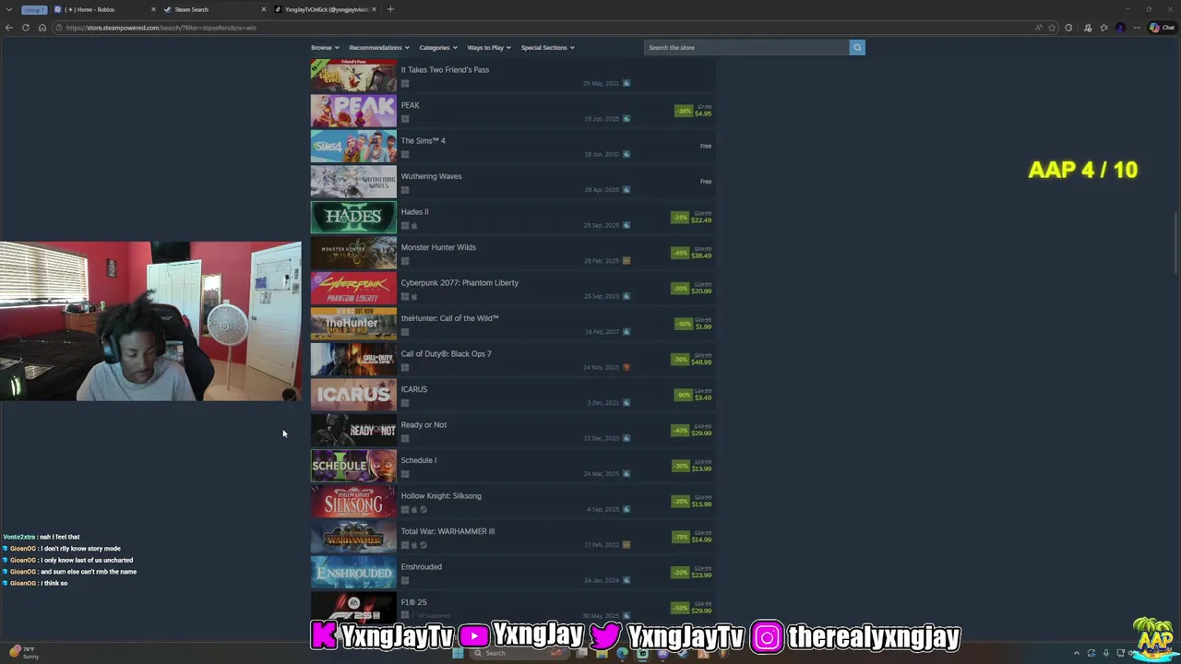Open a new browser tab with the plus icon
Screen dimensions: 1181x664
[x=390, y=9]
